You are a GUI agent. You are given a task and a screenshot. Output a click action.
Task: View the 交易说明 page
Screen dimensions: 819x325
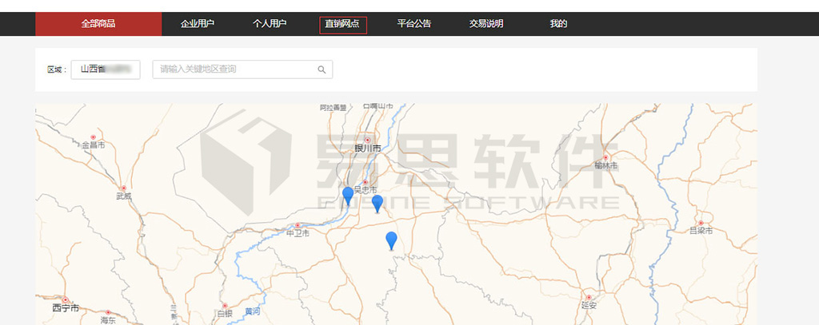pyautogui.click(x=486, y=24)
